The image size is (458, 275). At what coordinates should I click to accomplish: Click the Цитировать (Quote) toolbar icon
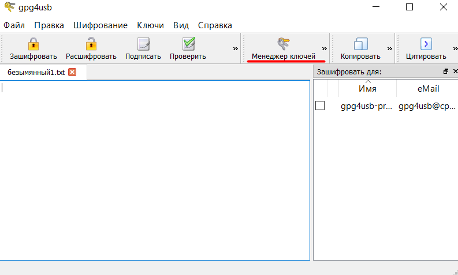pos(426,44)
